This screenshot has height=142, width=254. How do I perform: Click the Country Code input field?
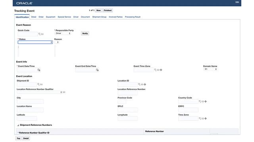pos(188,101)
